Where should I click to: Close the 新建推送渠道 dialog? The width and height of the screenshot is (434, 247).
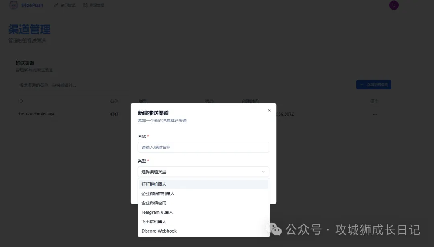click(x=269, y=111)
